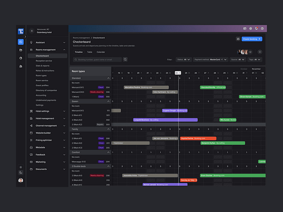This screenshot has height=212, width=283.
Task: Open the card icon in top bar
Action: click(x=245, y=29)
